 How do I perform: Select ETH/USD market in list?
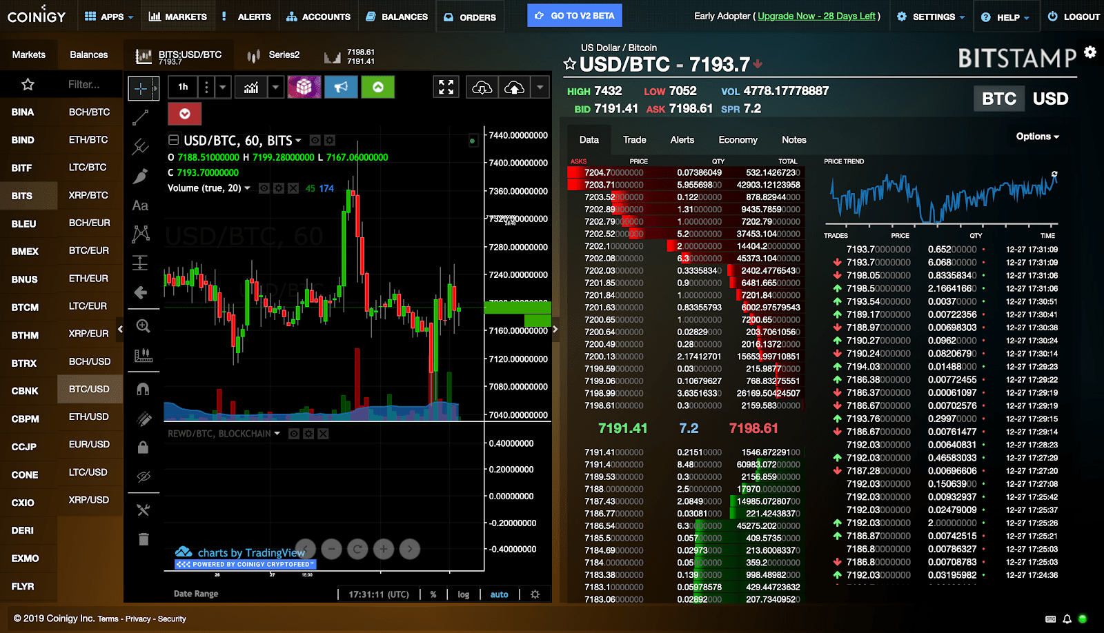[89, 416]
